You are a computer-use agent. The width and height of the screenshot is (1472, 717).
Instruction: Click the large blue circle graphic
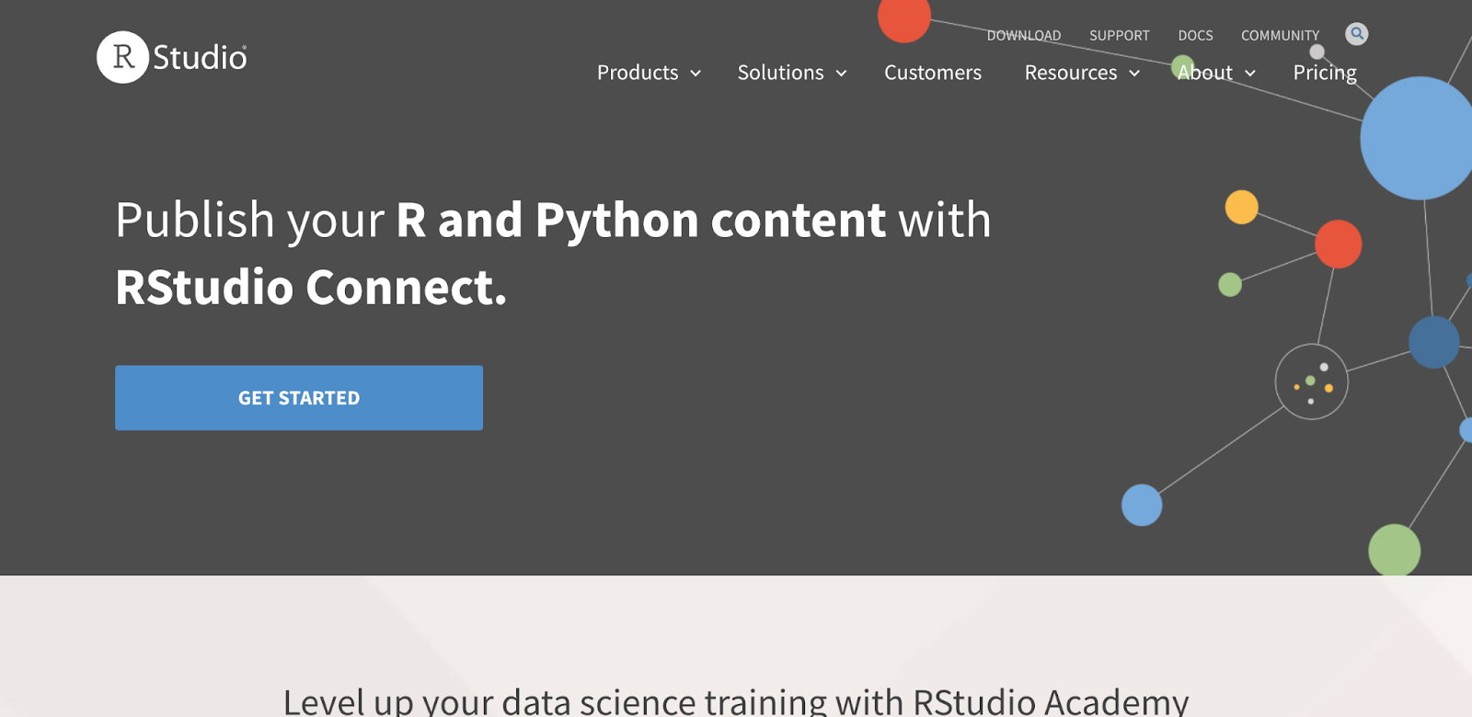[1419, 138]
